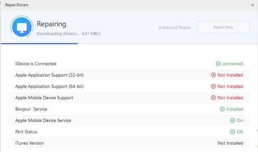
Task: Click Downloading drivers status text
Action: (x=58, y=34)
